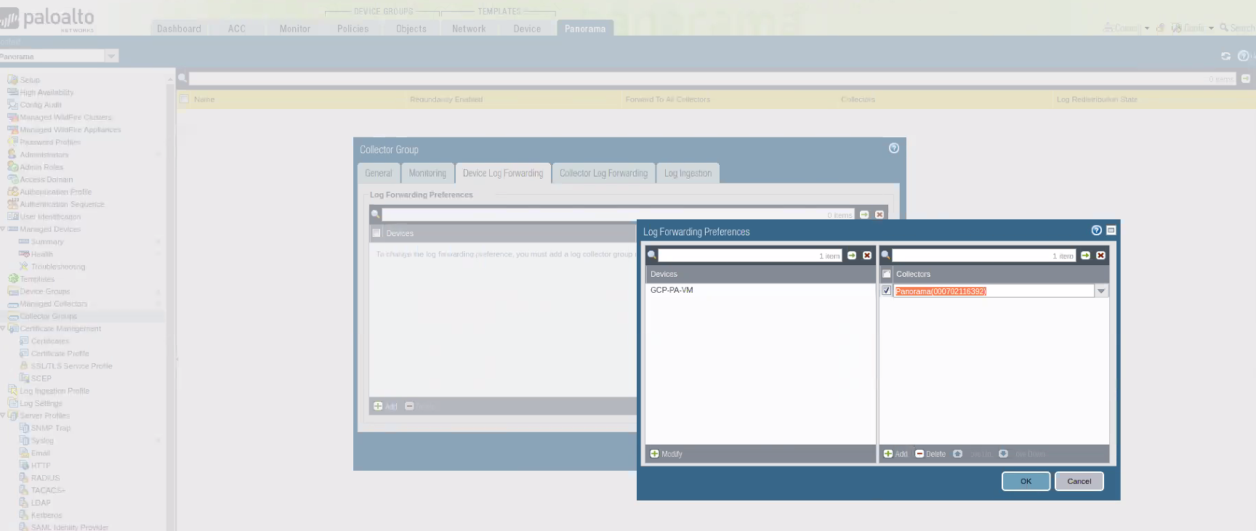Go to the Policies top navigation tab
The width and height of the screenshot is (1256, 531).
353,28
